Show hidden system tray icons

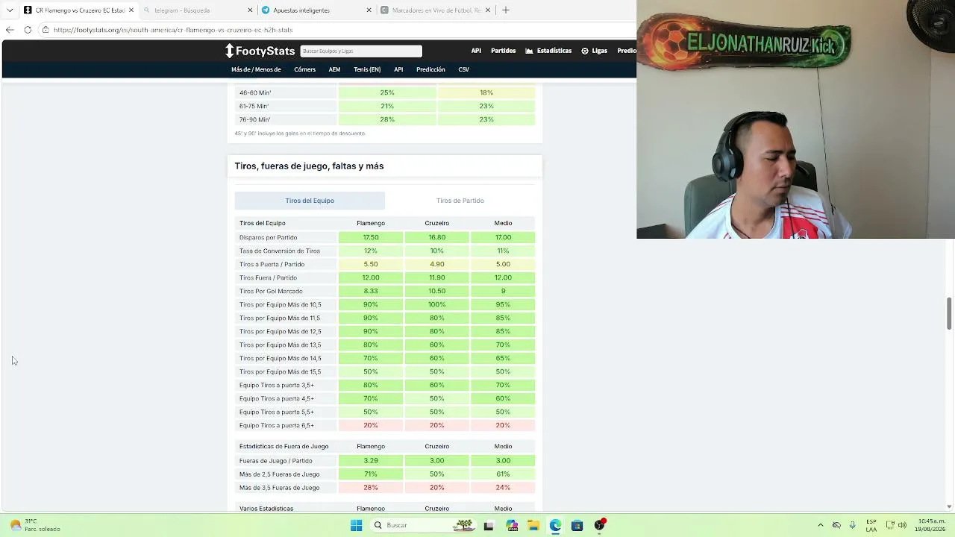(821, 525)
